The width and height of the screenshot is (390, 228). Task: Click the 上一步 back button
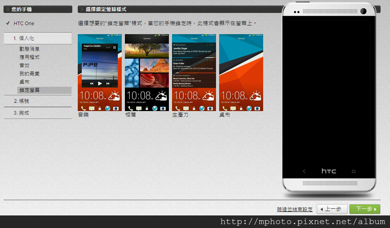332,209
